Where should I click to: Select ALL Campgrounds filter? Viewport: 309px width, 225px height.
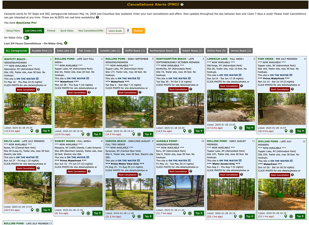click(16, 51)
